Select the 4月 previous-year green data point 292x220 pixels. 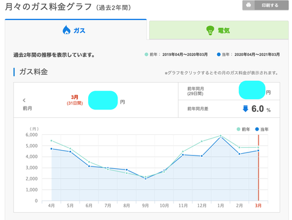52,140
